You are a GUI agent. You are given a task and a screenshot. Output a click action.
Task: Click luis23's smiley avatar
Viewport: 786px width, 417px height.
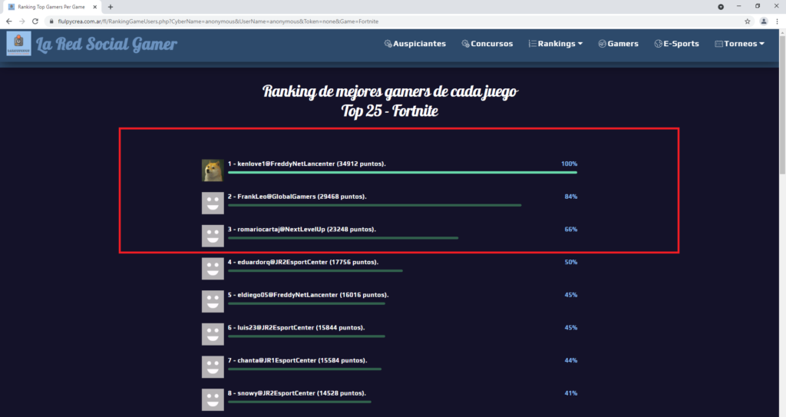click(213, 334)
